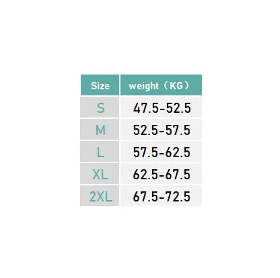Click the teal 2XL label
This screenshot has width=280, height=278.
click(100, 197)
